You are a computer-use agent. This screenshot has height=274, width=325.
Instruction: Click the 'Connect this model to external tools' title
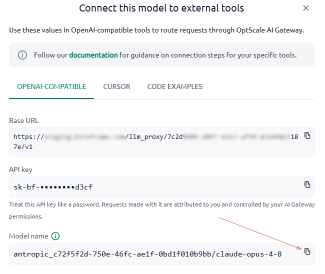[x=161, y=8]
